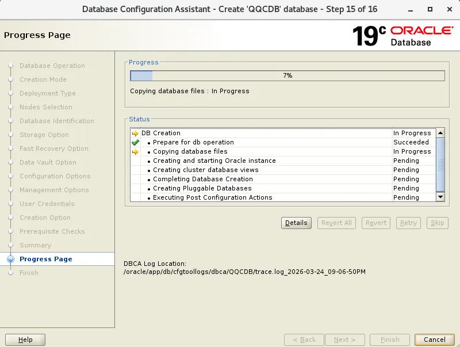Image resolution: width=460 pixels, height=347 pixels.
Task: Select Deployment Type step in sidebar
Action: coord(48,93)
